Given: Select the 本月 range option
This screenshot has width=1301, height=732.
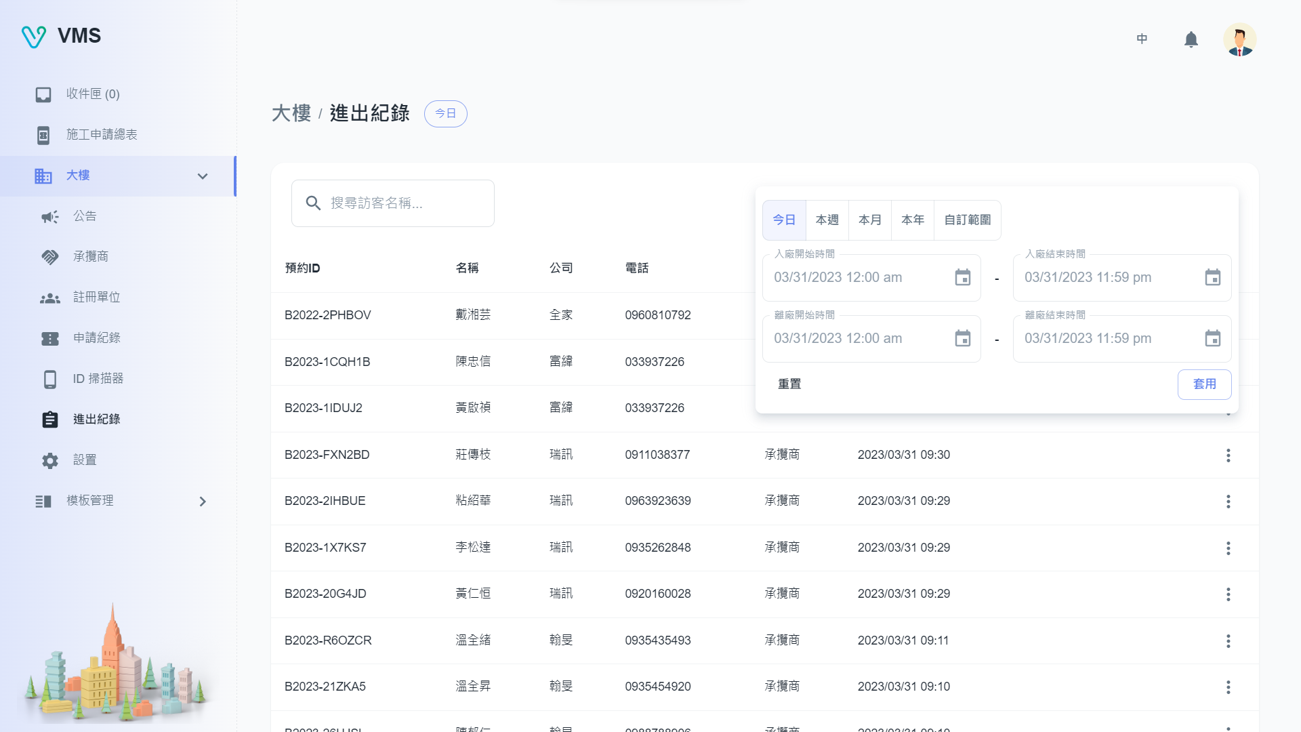Looking at the screenshot, I should click(869, 220).
